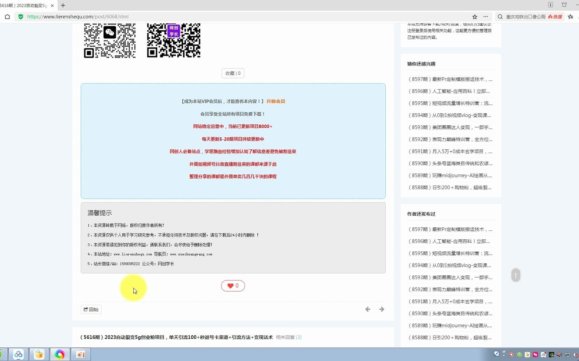Click the red record circle tray icon
579x361 pixels.
pos(511,355)
